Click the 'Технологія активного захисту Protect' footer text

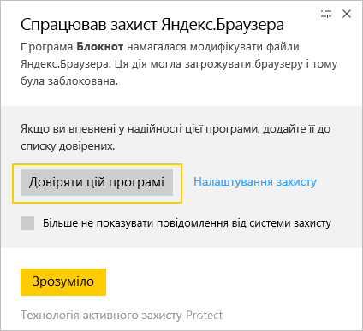122,316
